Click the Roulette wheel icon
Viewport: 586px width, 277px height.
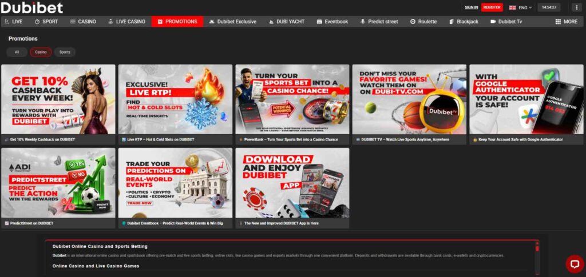pyautogui.click(x=413, y=22)
